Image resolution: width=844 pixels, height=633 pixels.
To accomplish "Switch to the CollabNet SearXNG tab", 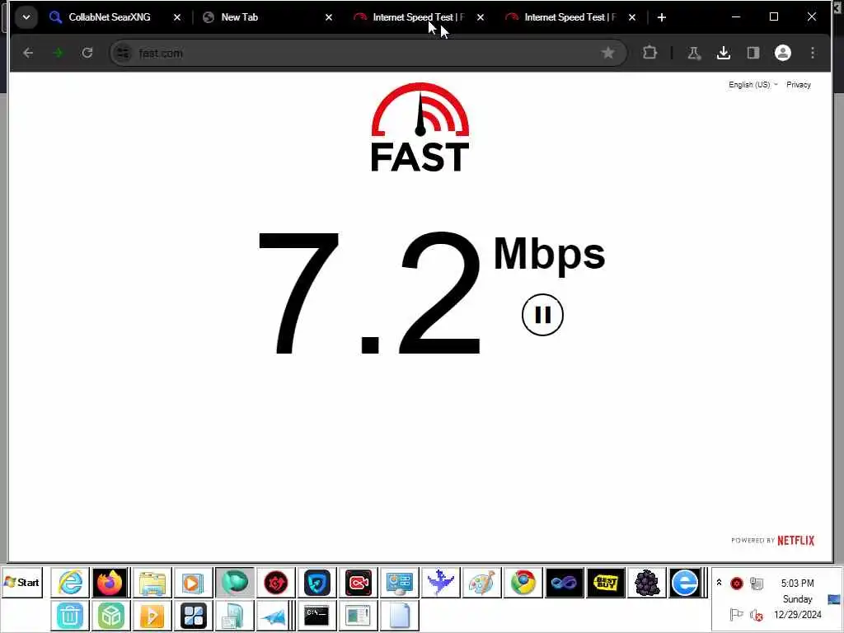I will point(110,17).
